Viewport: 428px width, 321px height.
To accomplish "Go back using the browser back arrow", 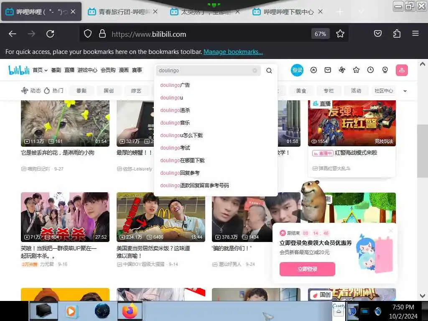I will [13, 34].
